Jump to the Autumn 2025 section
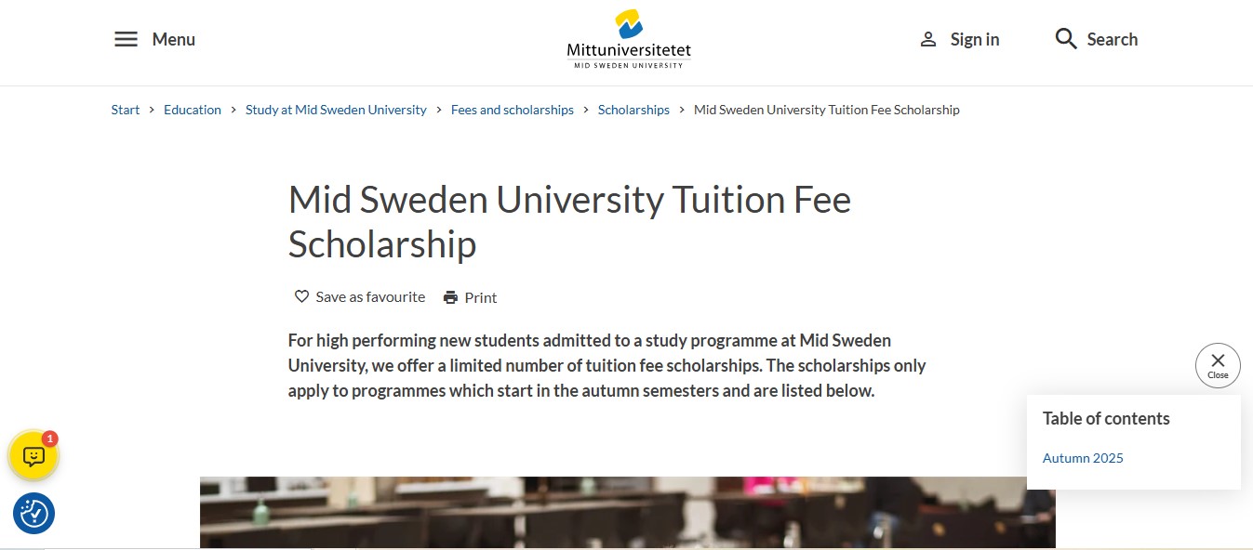The image size is (1253, 550). pyautogui.click(x=1083, y=457)
